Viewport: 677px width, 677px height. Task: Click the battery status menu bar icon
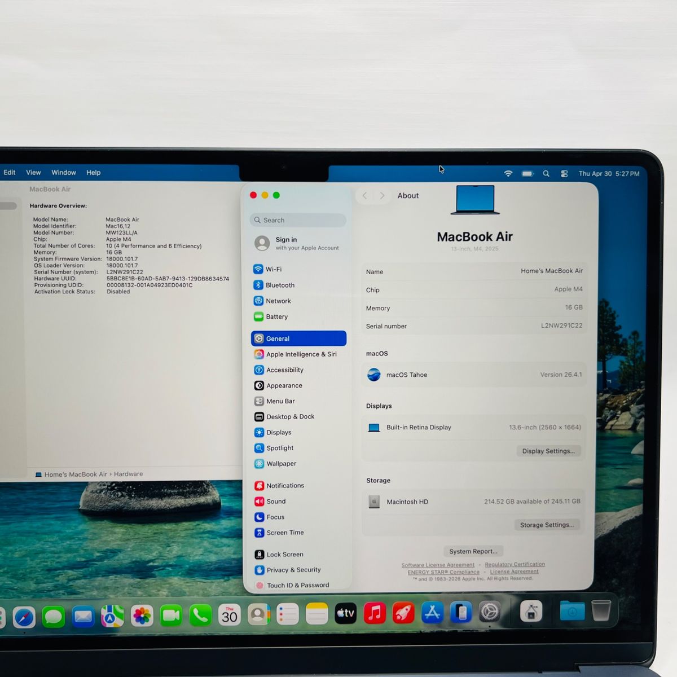pyautogui.click(x=527, y=174)
